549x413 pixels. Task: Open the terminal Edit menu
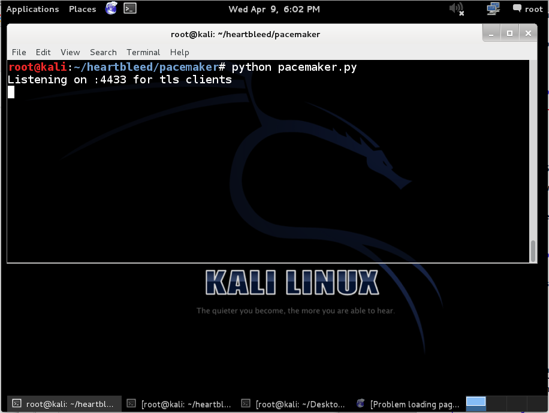(x=43, y=52)
